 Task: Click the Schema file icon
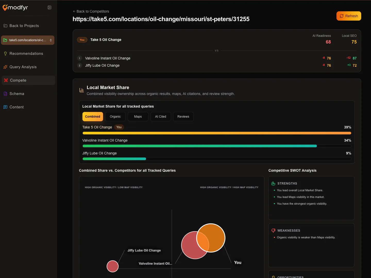(5, 94)
